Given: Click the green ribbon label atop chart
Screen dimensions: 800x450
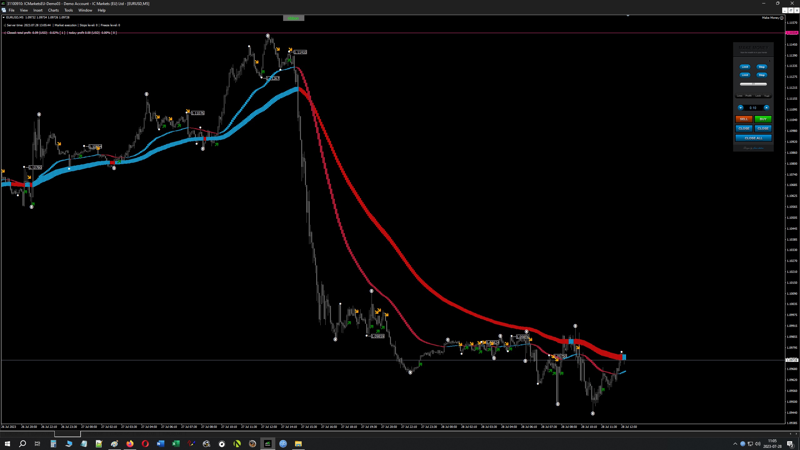Looking at the screenshot, I should click(x=293, y=18).
